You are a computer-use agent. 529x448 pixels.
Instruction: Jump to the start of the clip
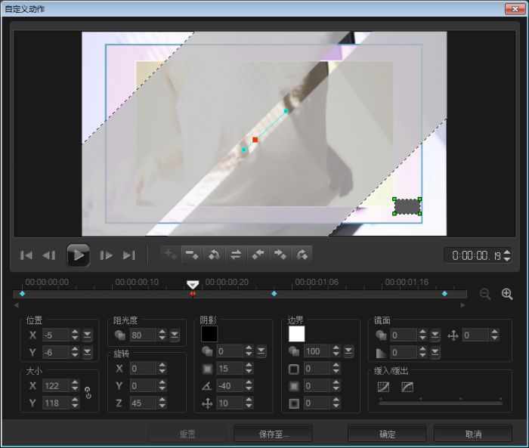click(26, 255)
